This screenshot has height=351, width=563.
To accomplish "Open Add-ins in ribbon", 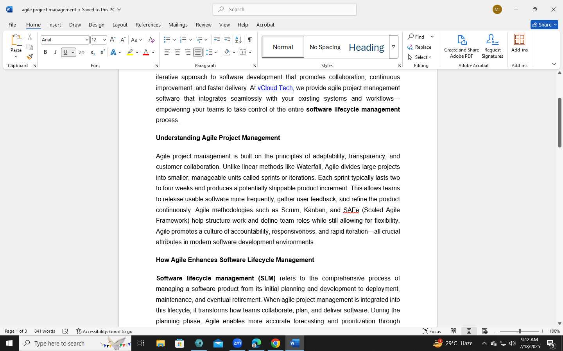I will click(x=520, y=43).
